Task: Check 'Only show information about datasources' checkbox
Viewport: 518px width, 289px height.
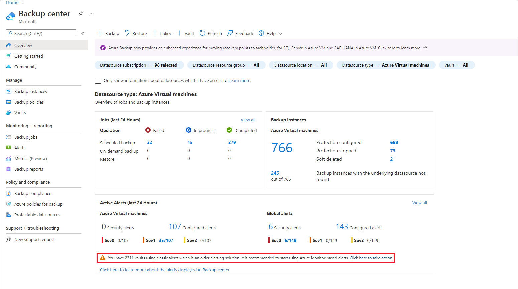Action: pos(98,81)
